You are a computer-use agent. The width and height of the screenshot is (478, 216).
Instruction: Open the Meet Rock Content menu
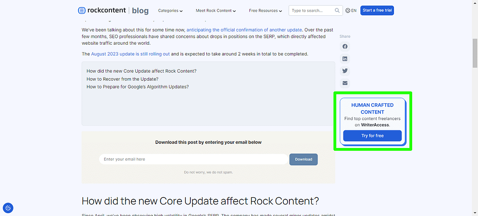(x=216, y=10)
